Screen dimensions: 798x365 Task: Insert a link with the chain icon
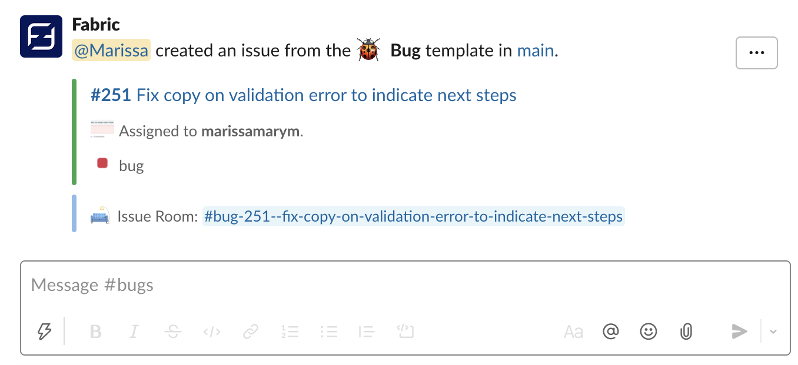click(251, 331)
